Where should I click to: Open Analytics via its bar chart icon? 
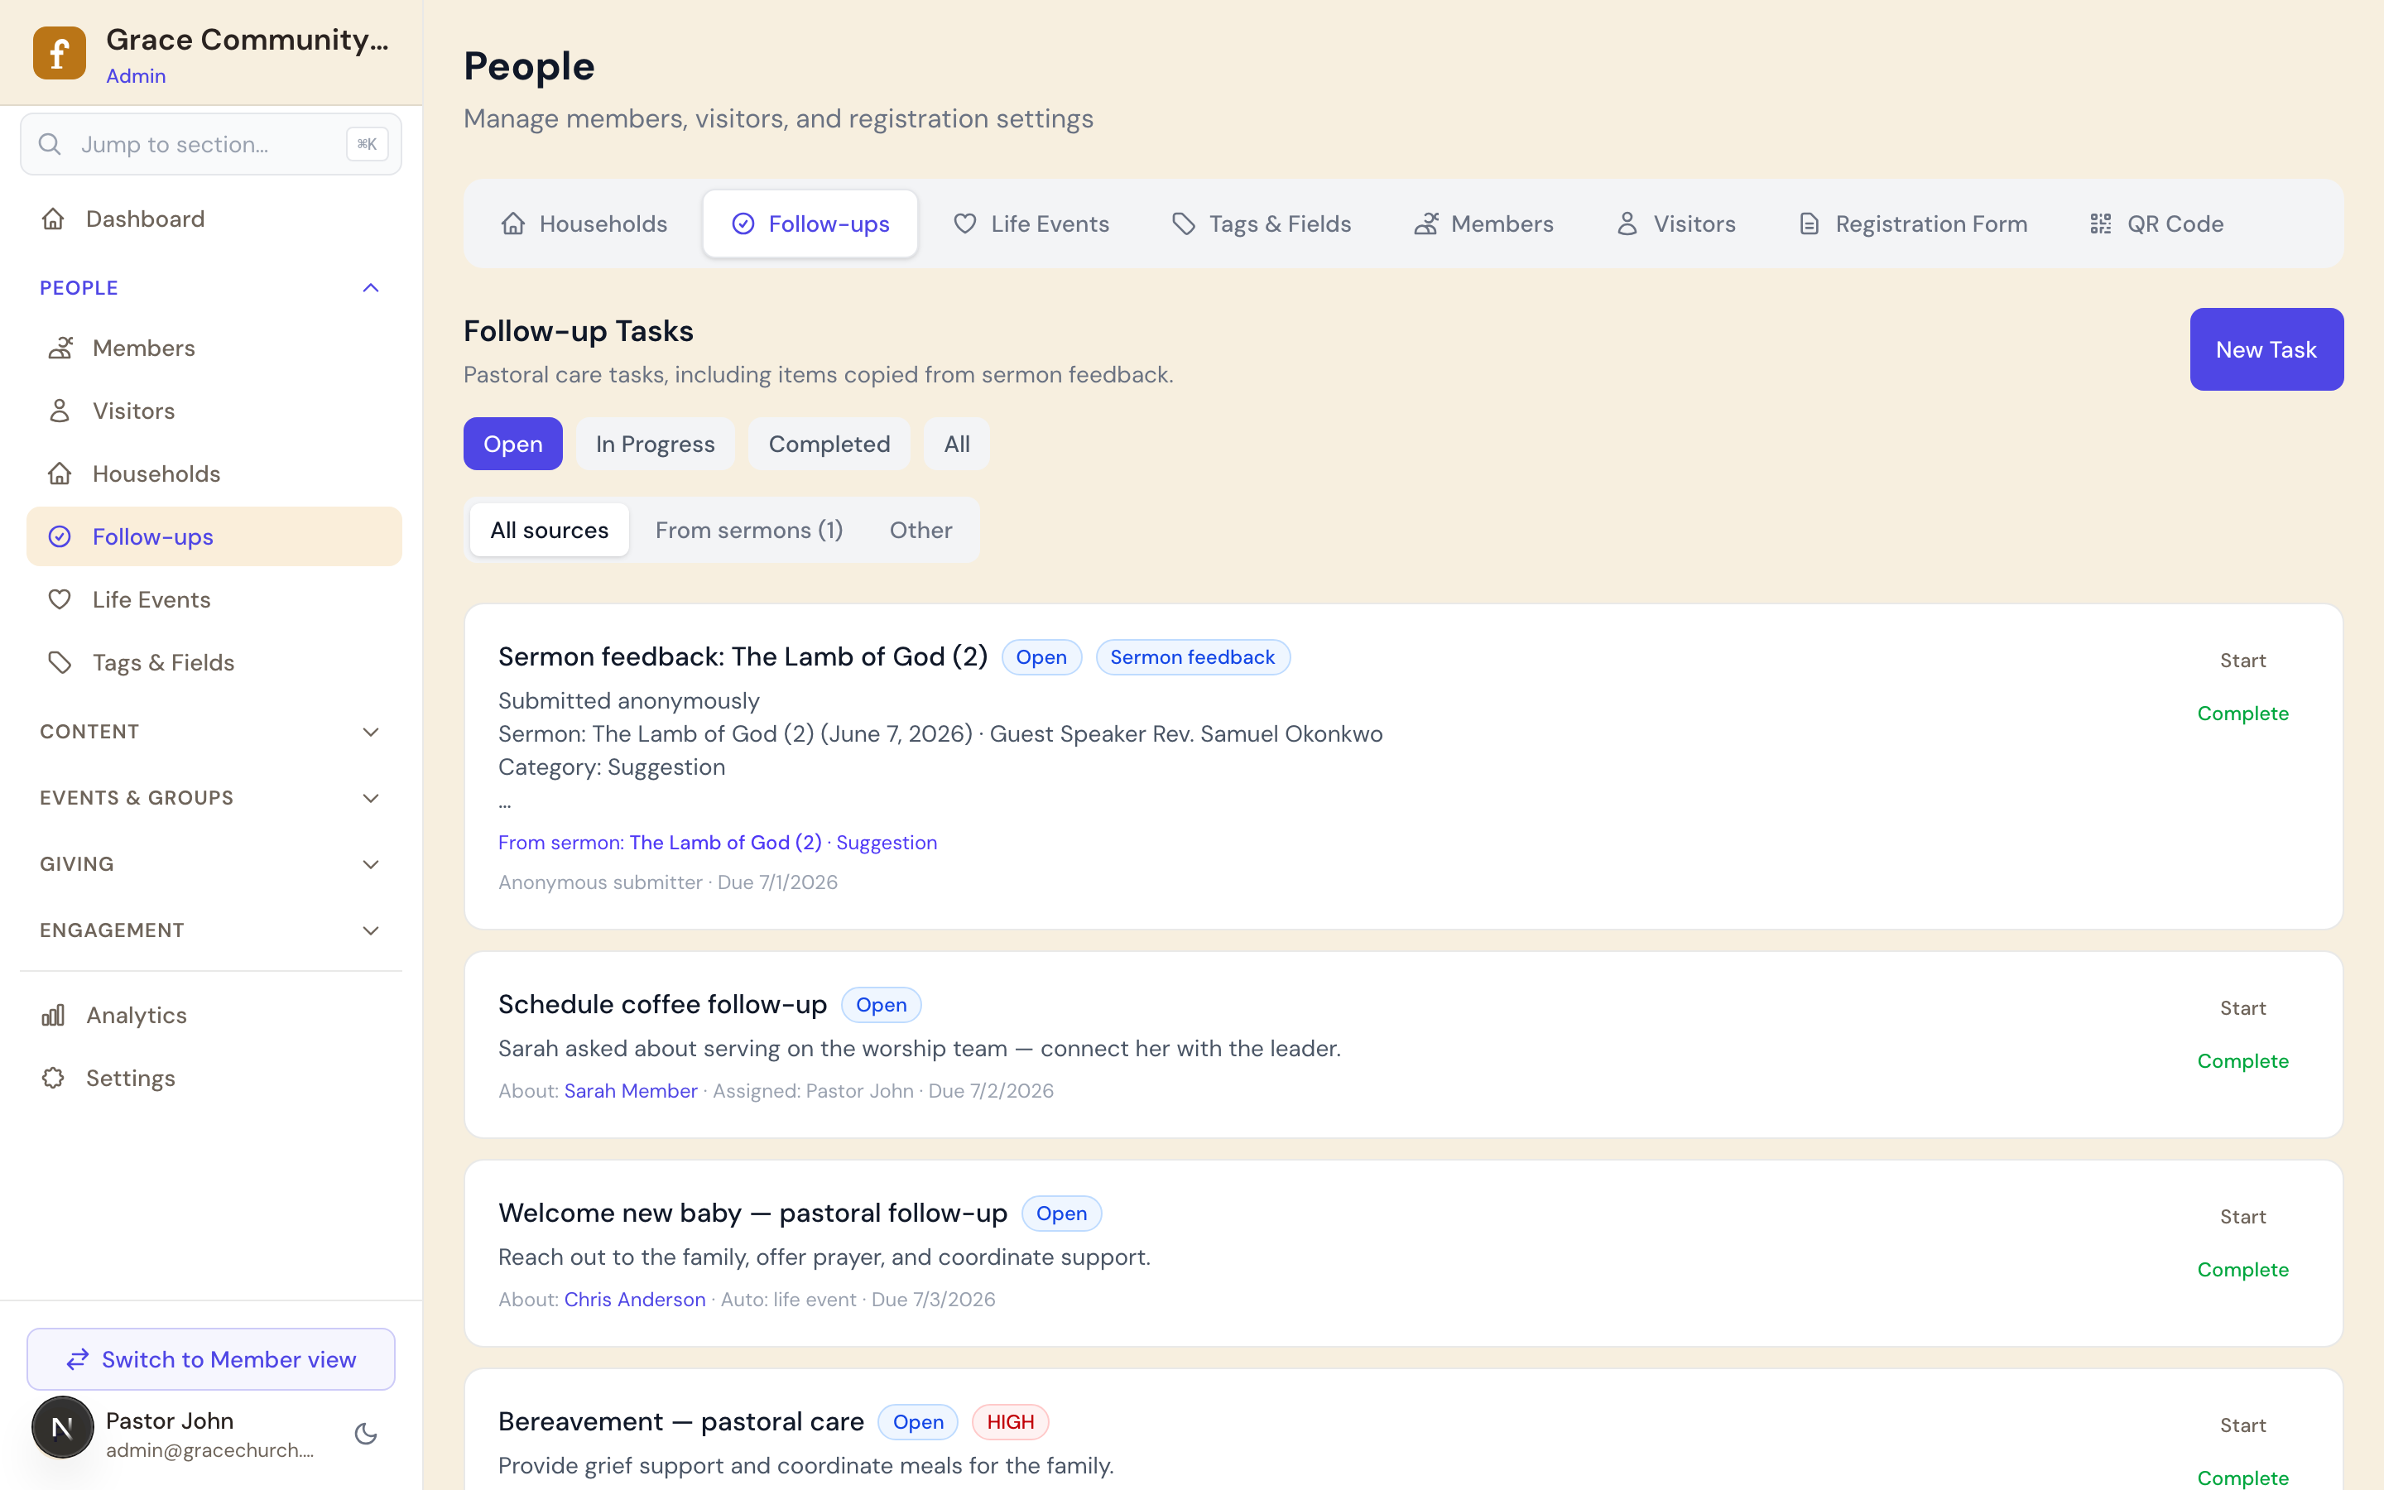point(53,1015)
